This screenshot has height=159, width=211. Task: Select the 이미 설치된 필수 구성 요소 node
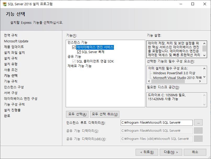(x=168, y=68)
